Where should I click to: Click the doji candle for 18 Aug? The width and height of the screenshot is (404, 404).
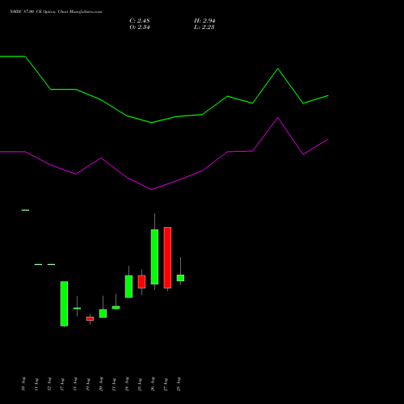coord(77,309)
